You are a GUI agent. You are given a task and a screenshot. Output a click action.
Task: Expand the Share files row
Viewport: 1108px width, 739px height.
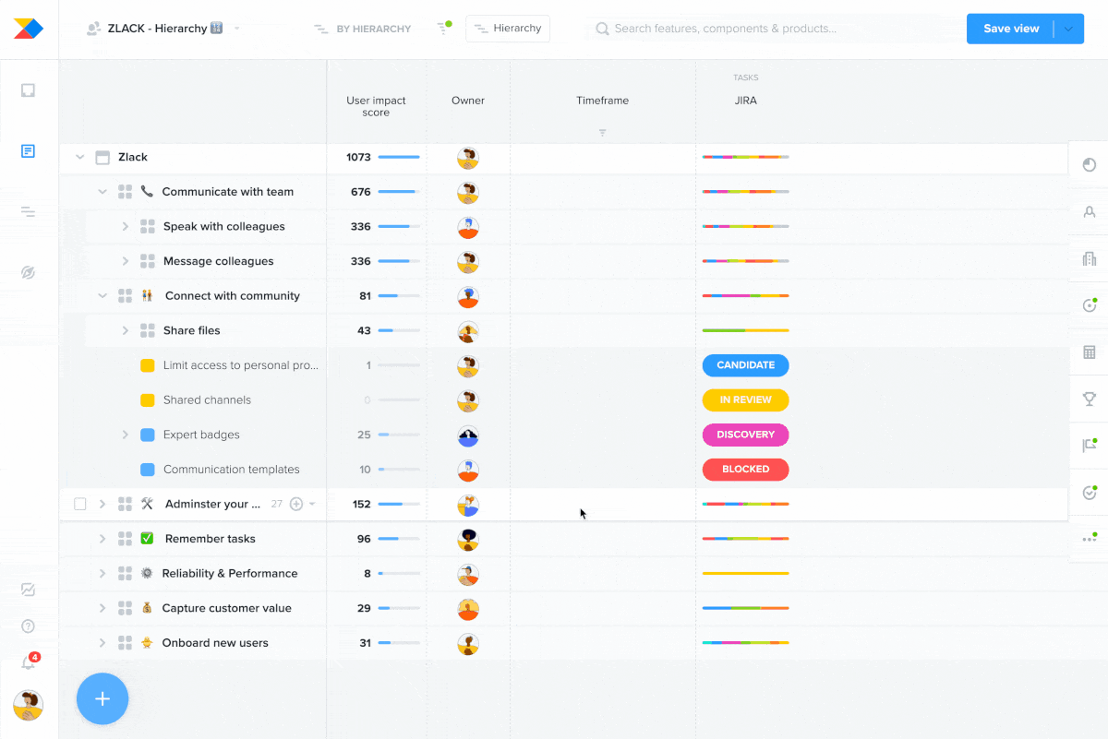pyautogui.click(x=125, y=330)
